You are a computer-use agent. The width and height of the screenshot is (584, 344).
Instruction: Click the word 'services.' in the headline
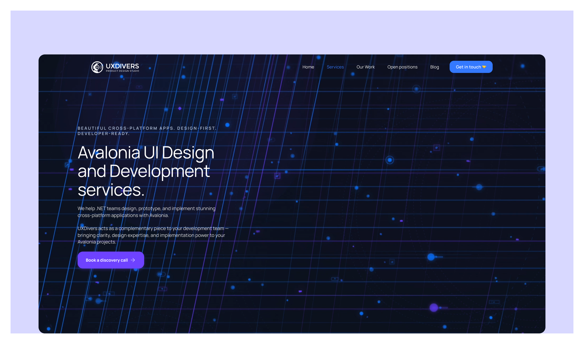point(111,190)
